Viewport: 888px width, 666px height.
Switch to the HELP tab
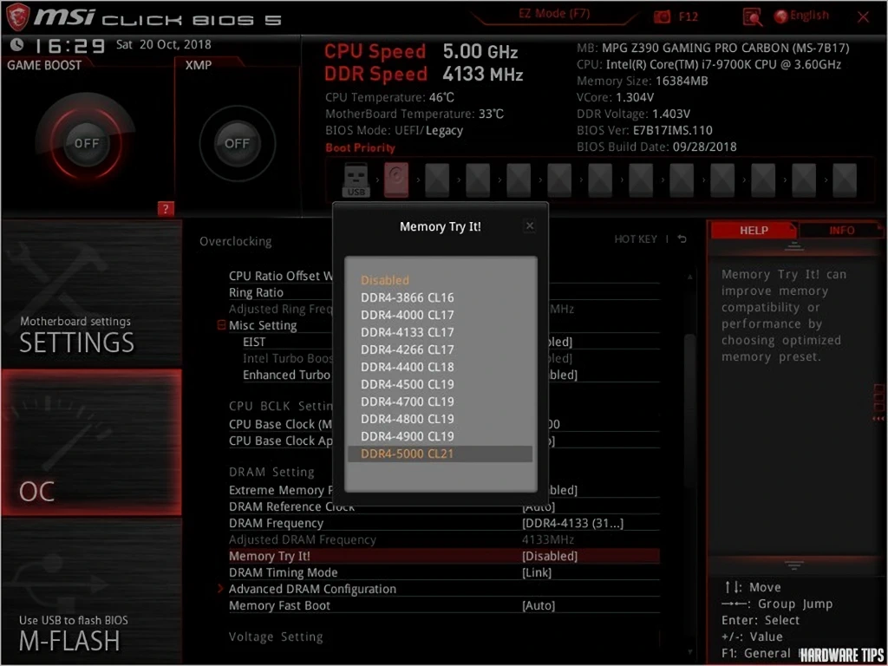[x=754, y=231]
